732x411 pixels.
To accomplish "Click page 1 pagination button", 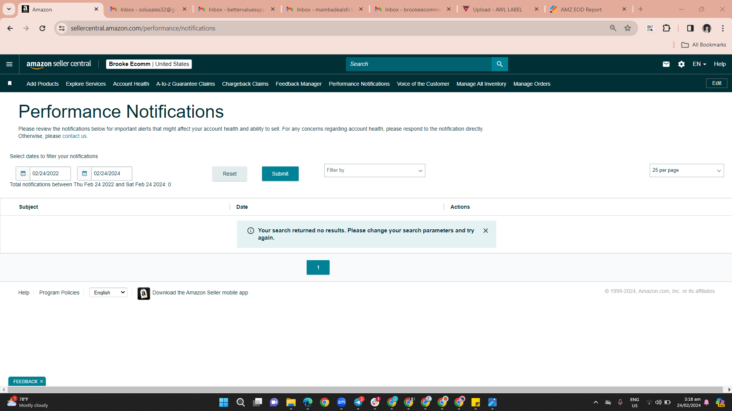I will 318,267.
